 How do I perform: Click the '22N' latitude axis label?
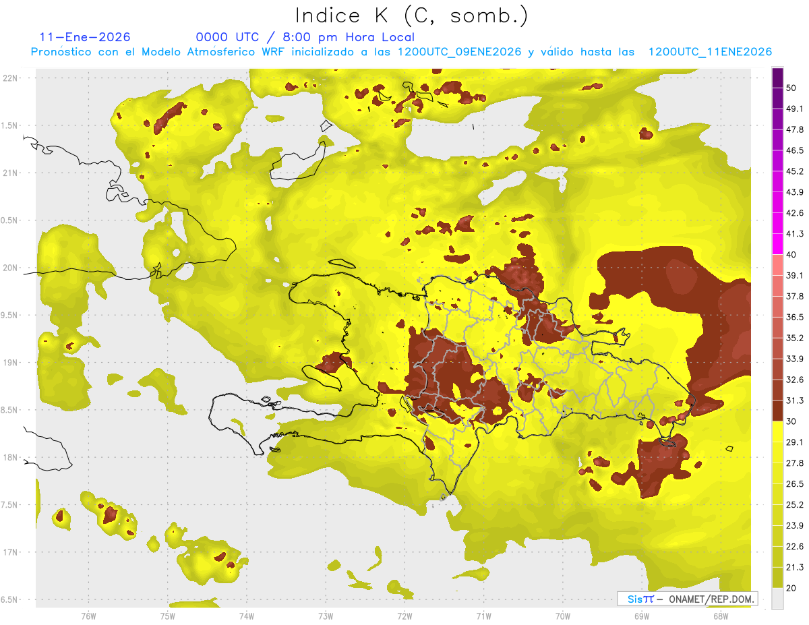point(9,78)
